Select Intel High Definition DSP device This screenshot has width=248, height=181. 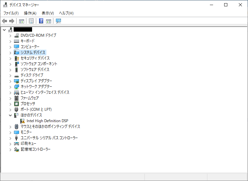(47, 121)
